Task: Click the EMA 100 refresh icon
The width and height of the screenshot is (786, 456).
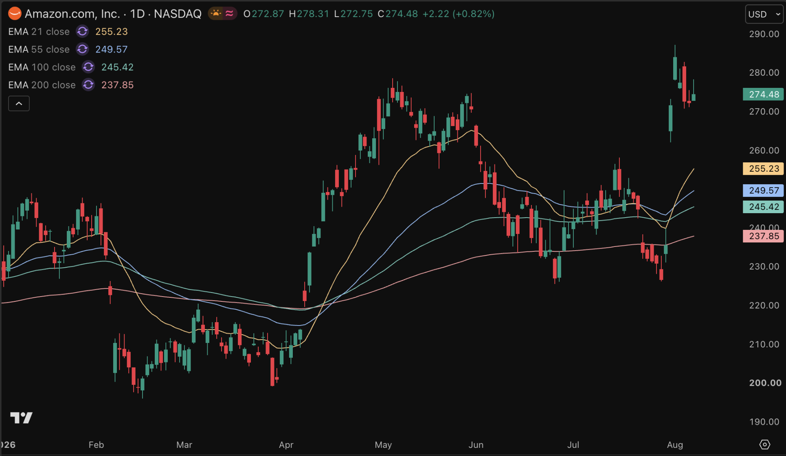Action: pyautogui.click(x=88, y=67)
